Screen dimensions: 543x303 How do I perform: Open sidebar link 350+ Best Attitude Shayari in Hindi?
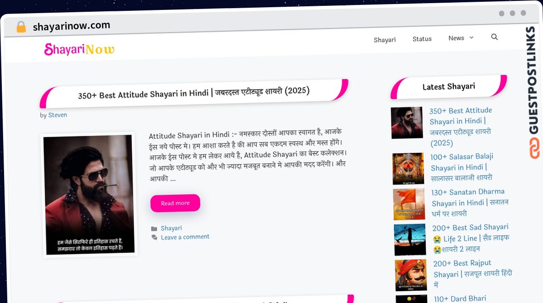(x=461, y=127)
